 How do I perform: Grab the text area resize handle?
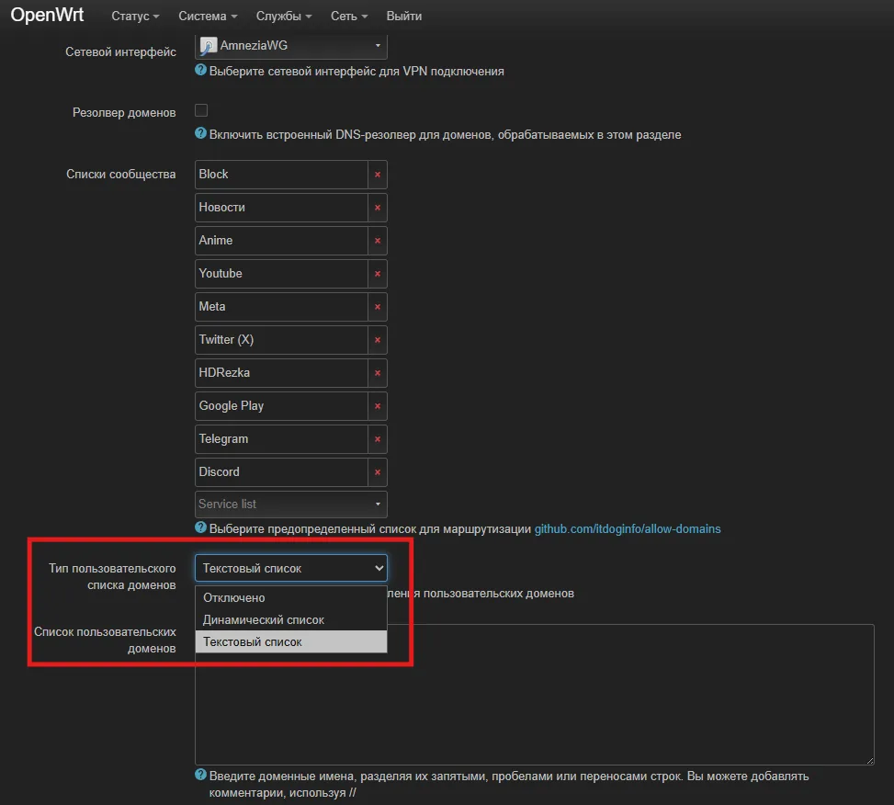pyautogui.click(x=870, y=761)
